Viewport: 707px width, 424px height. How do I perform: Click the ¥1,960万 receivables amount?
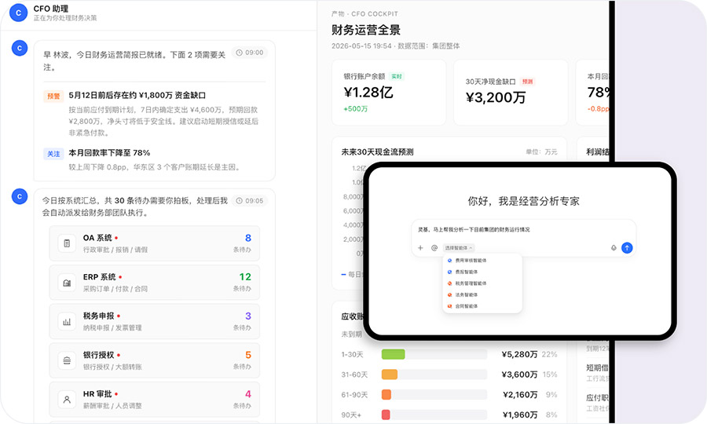tap(520, 415)
